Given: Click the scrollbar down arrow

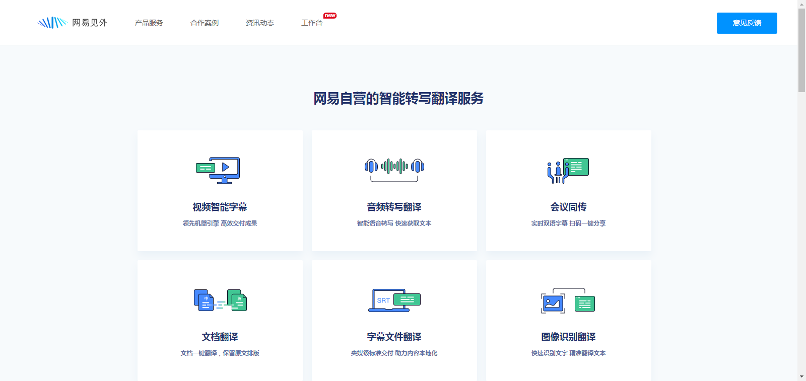Looking at the screenshot, I should tap(801, 376).
